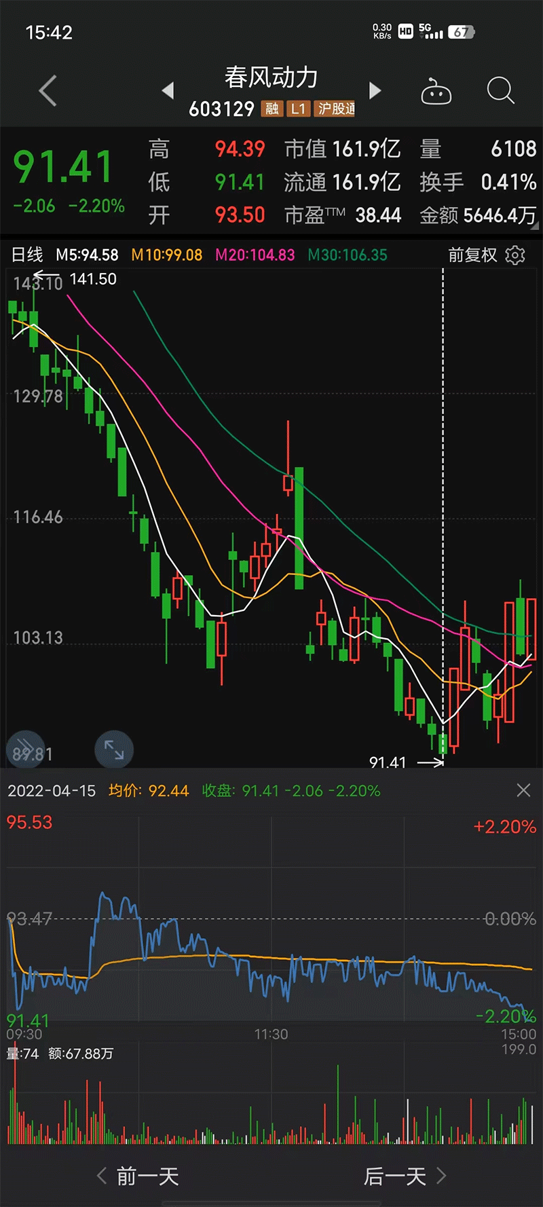Tap 量 6108 volume value
This screenshot has height=1207, width=543.
point(479,149)
